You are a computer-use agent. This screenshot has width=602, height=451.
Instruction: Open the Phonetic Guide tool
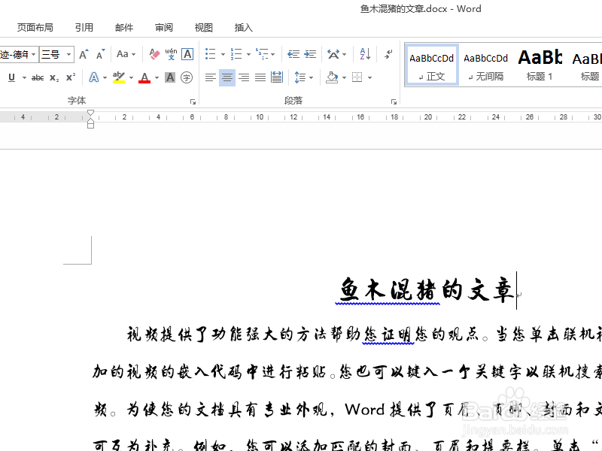pos(170,54)
